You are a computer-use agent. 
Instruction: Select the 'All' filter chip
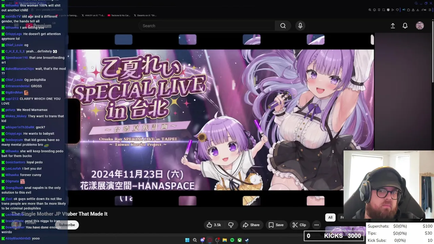point(330,218)
